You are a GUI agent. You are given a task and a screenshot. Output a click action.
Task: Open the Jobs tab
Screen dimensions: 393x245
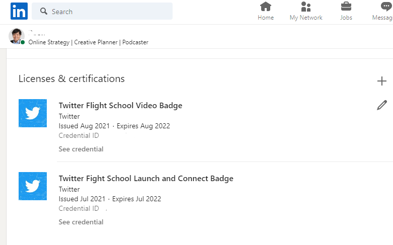(x=346, y=11)
